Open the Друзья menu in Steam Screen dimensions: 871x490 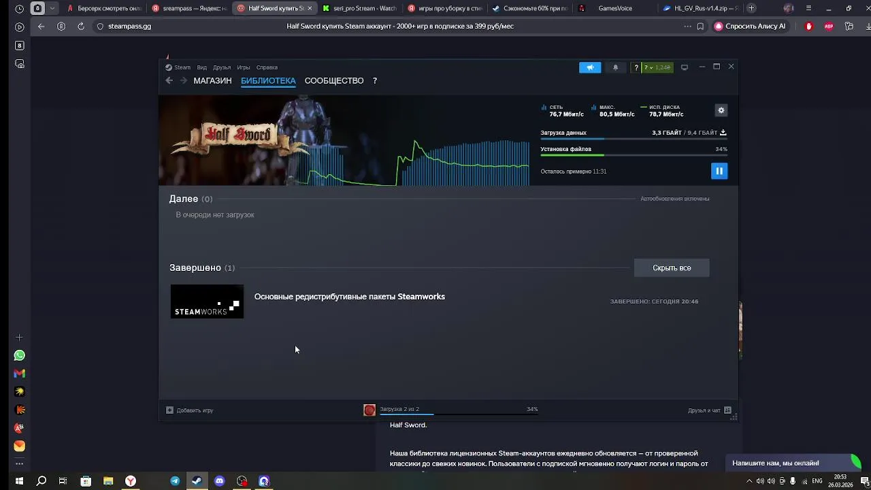(x=222, y=67)
